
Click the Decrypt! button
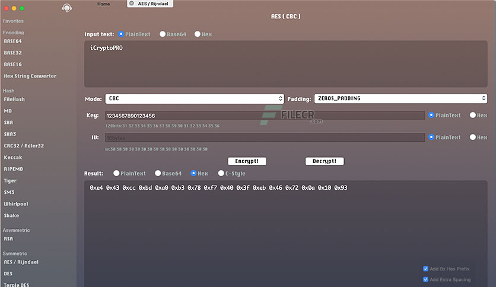[325, 161]
